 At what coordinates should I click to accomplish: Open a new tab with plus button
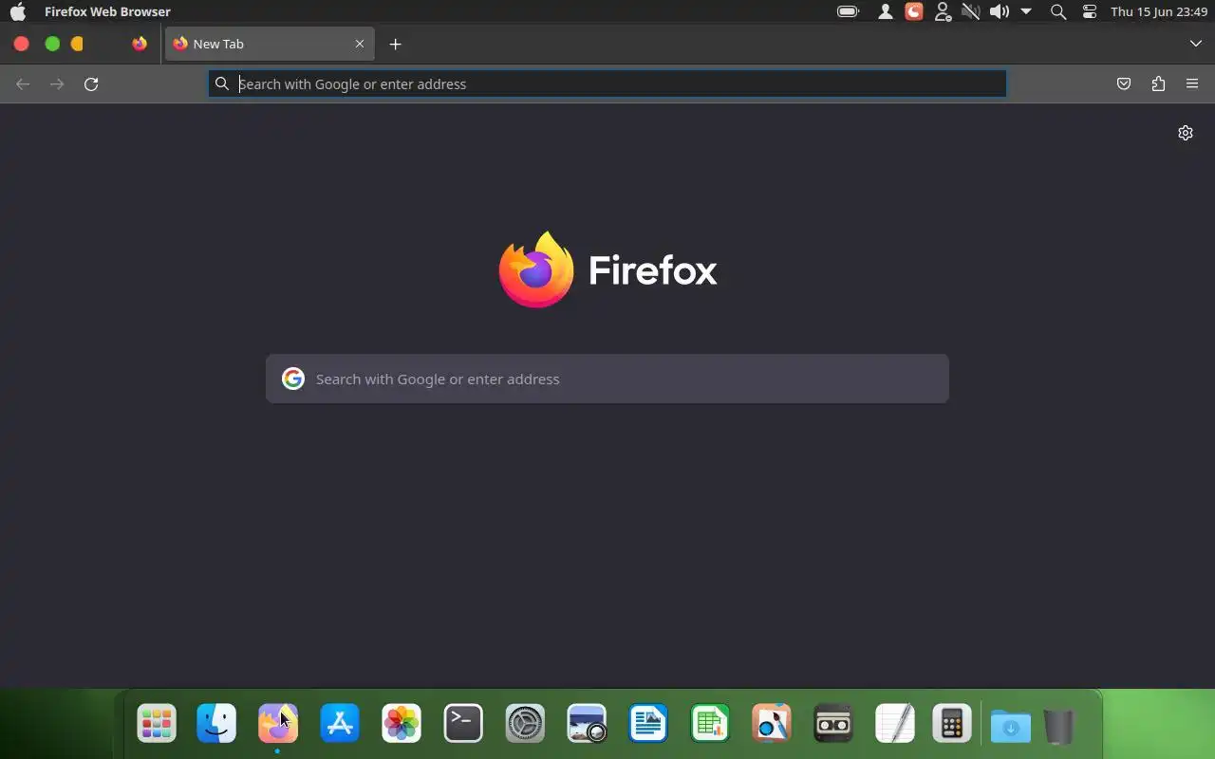tap(396, 44)
